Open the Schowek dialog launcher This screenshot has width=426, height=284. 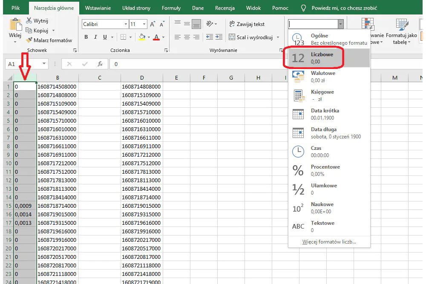pyautogui.click(x=75, y=50)
